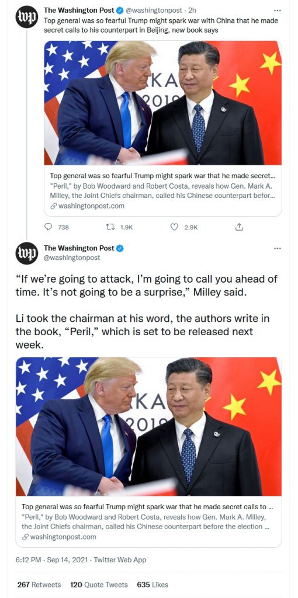Open the share icon on first tweet
Screen dimensions: 298x598
click(239, 227)
